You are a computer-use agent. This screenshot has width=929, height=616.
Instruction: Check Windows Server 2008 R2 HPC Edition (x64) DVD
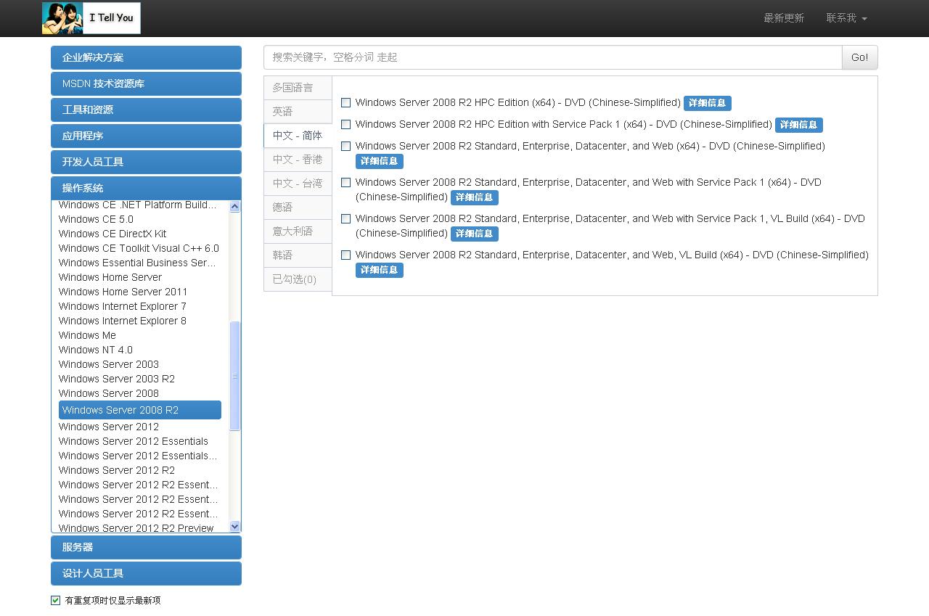pos(345,103)
